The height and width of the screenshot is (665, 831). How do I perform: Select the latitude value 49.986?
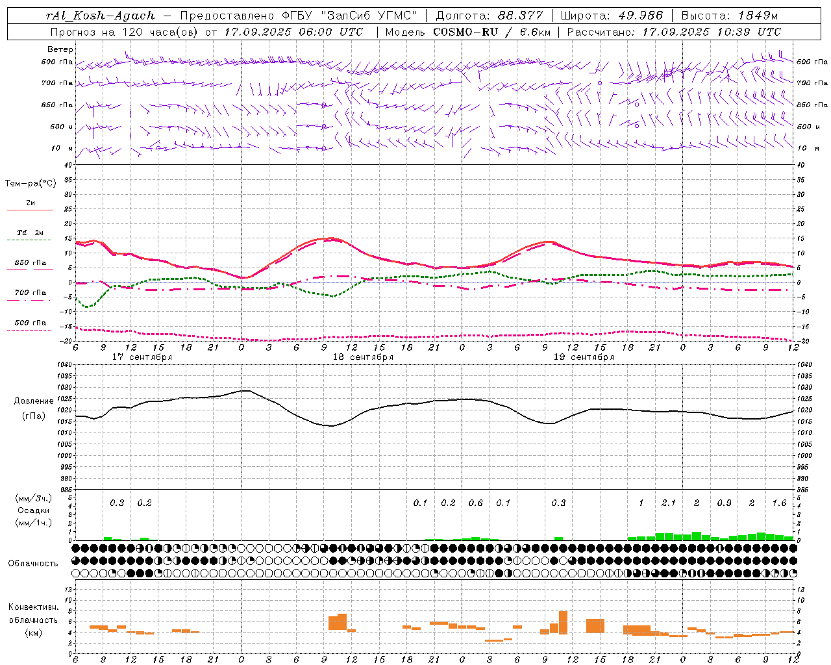pyautogui.click(x=640, y=16)
